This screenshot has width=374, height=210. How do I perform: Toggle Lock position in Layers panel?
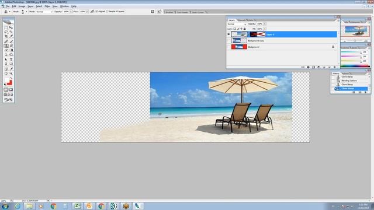click(x=241, y=29)
